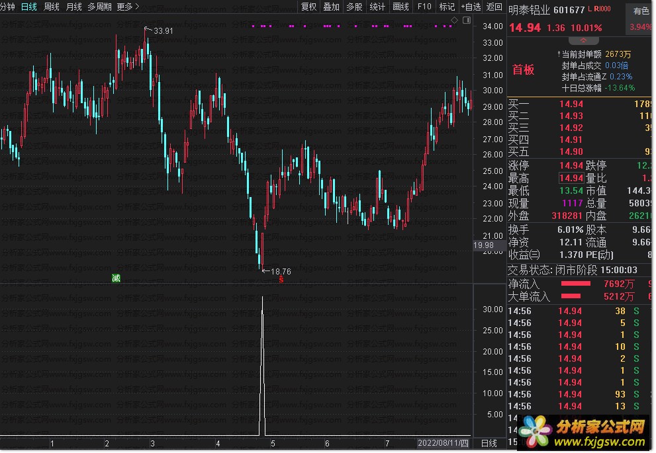Open the 画线 drawing tool
The width and height of the screenshot is (656, 453).
tap(400, 7)
